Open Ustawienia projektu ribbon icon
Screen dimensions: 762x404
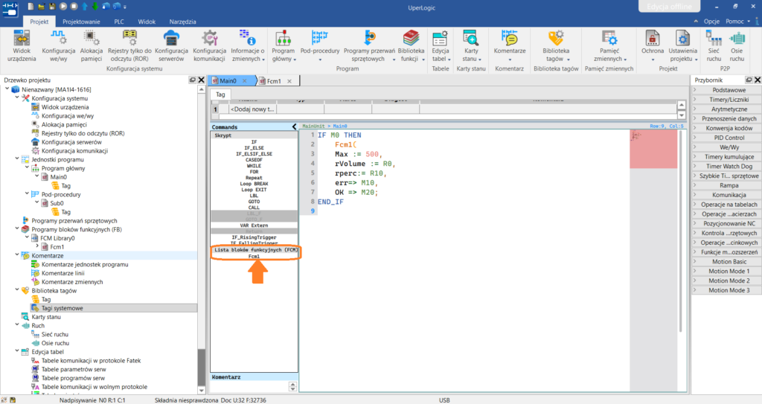pos(682,45)
